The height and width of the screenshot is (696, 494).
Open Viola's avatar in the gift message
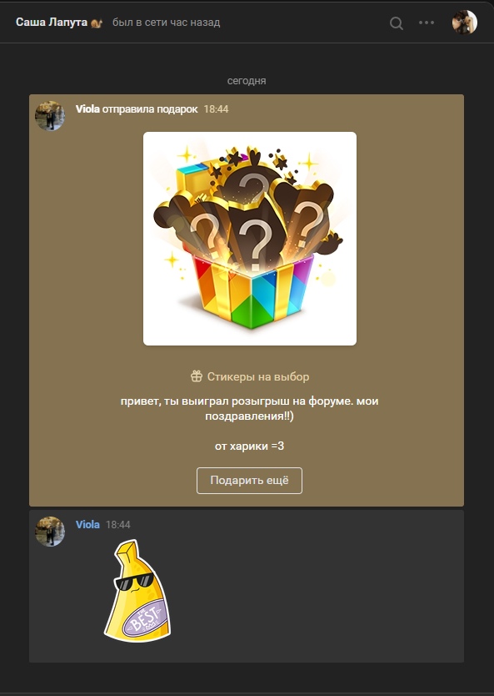pos(50,116)
